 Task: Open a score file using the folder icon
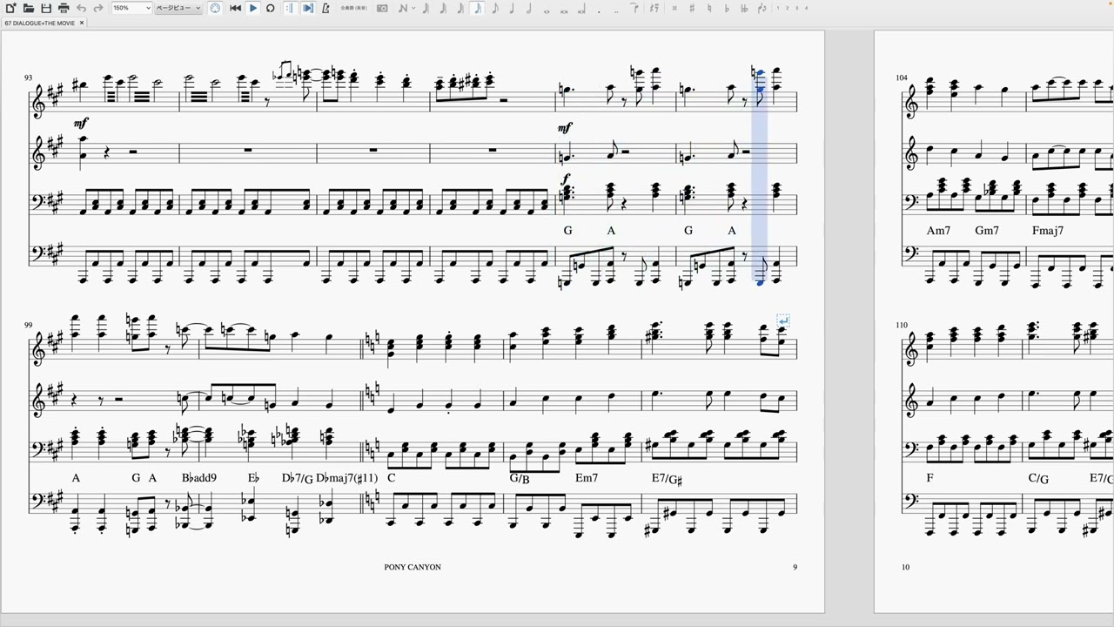point(29,8)
